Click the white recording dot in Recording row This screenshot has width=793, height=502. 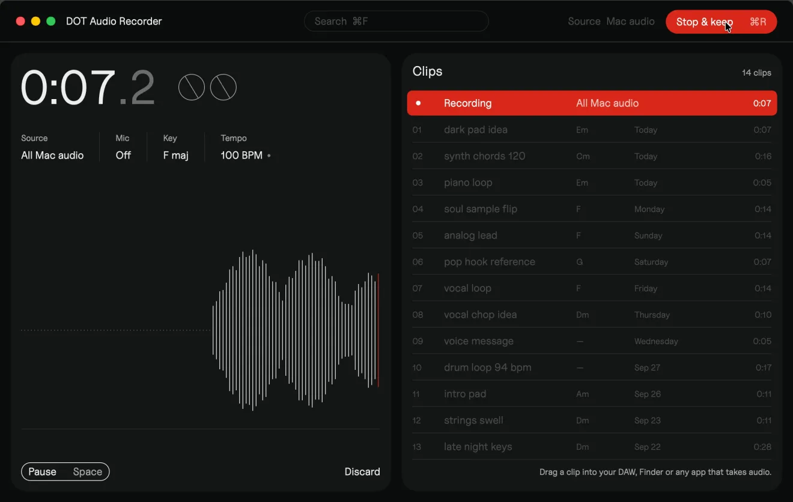(418, 103)
